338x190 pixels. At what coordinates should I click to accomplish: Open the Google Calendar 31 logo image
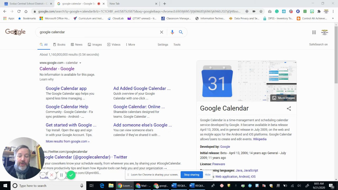coord(217,81)
